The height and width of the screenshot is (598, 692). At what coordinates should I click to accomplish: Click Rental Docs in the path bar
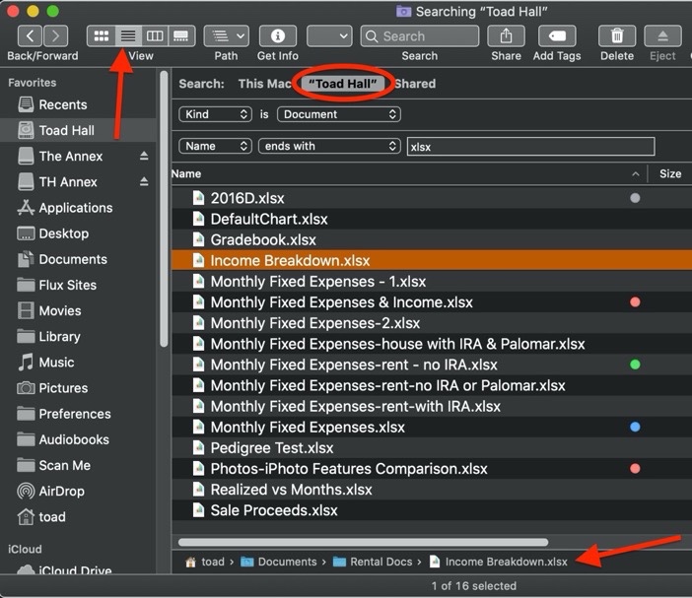(x=381, y=562)
